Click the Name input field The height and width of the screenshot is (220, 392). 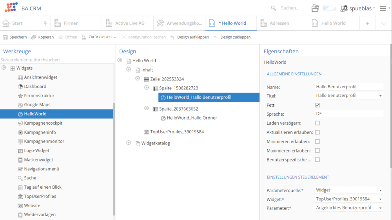click(349, 87)
